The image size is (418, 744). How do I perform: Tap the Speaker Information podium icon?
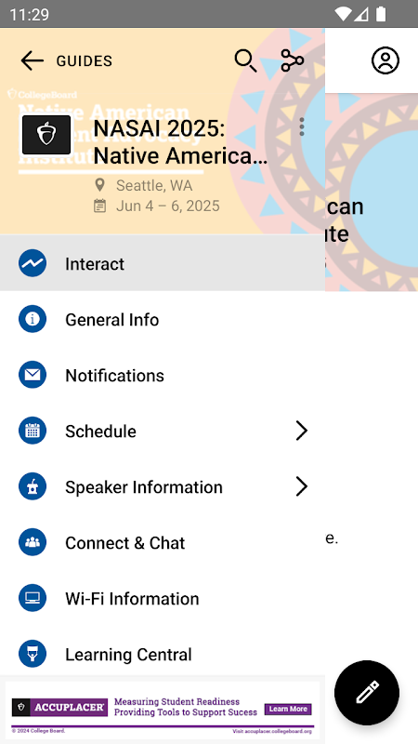(x=33, y=486)
